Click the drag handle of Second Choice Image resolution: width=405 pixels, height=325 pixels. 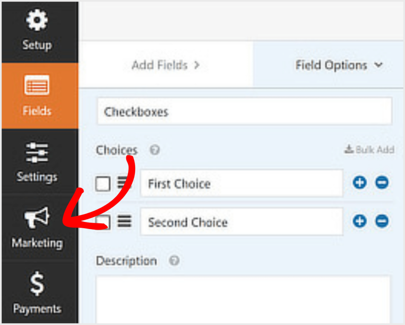click(x=124, y=221)
